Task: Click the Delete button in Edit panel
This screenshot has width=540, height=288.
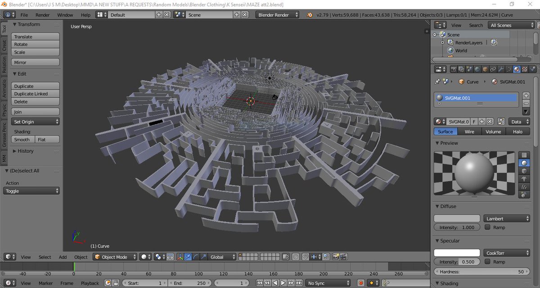Action: point(35,102)
